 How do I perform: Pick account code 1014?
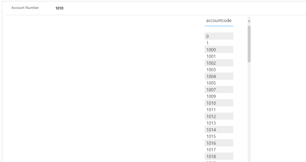click(219, 129)
